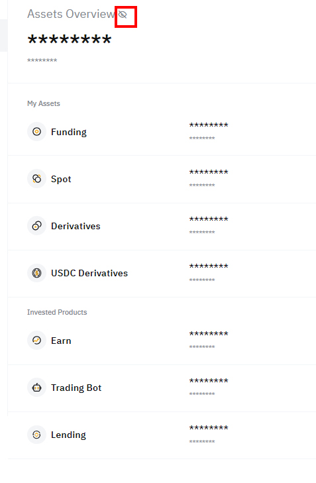Open the Earn label
This screenshot has width=316, height=483.
coord(61,341)
